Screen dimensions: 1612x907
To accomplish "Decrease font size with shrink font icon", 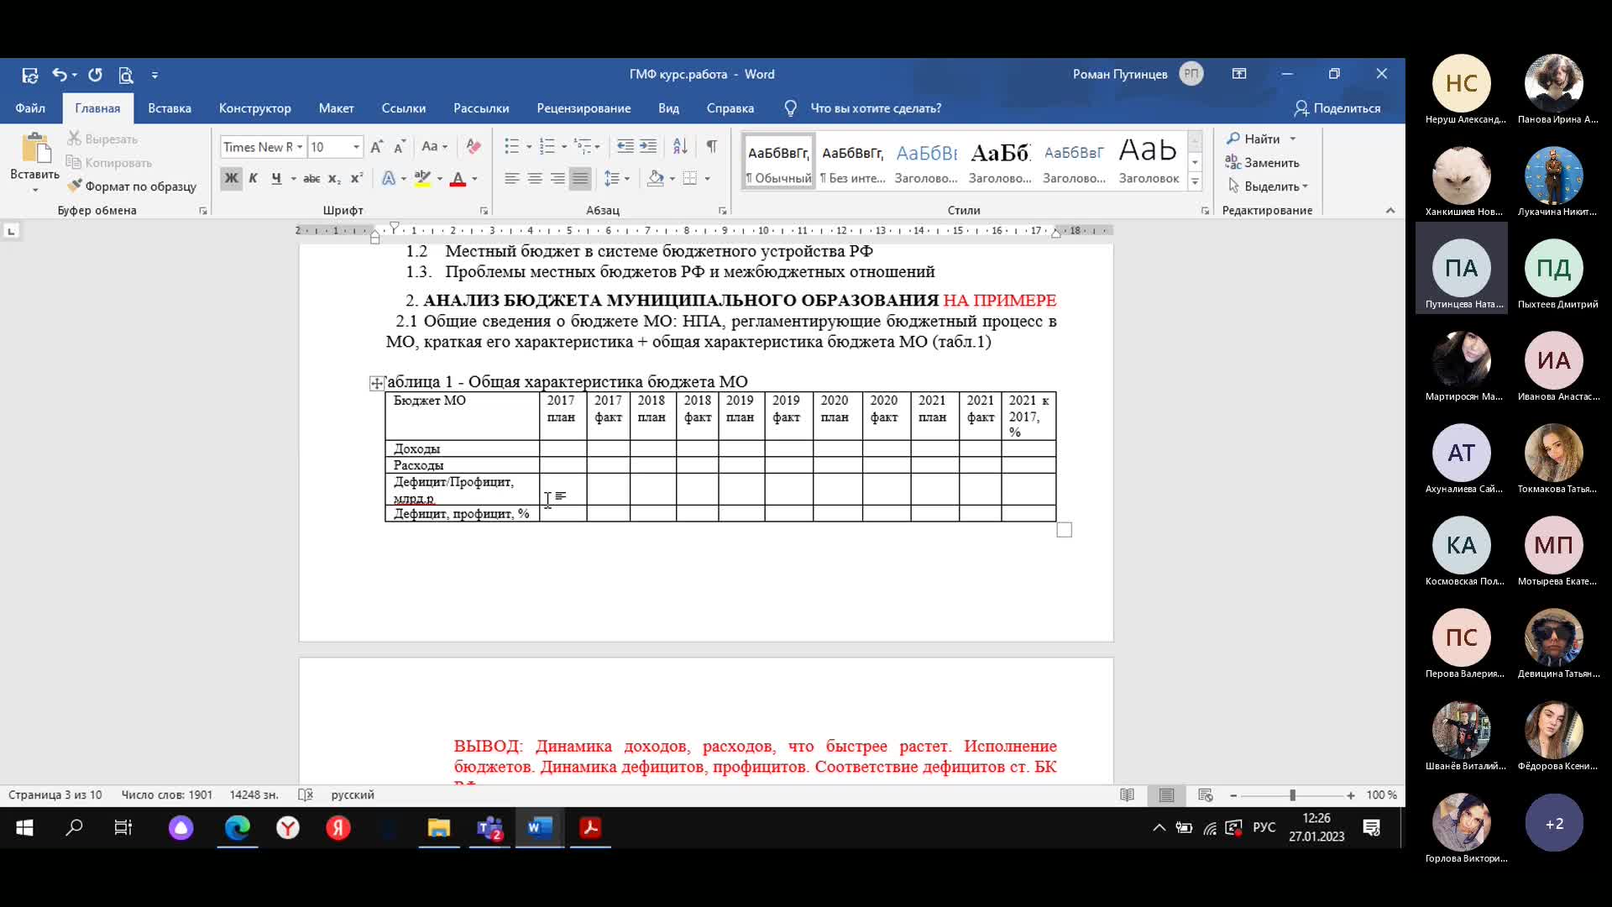I will tap(400, 147).
